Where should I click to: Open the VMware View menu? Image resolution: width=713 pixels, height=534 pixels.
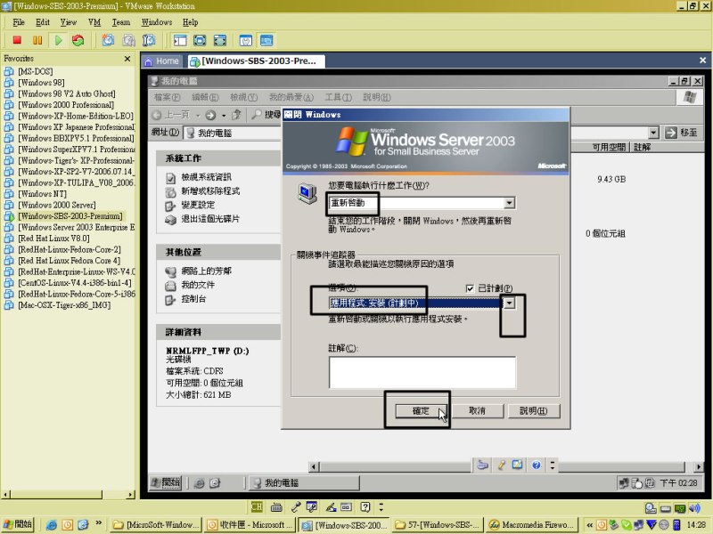[69, 22]
